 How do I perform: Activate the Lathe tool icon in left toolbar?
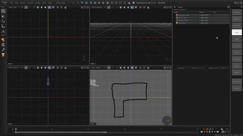point(3,45)
